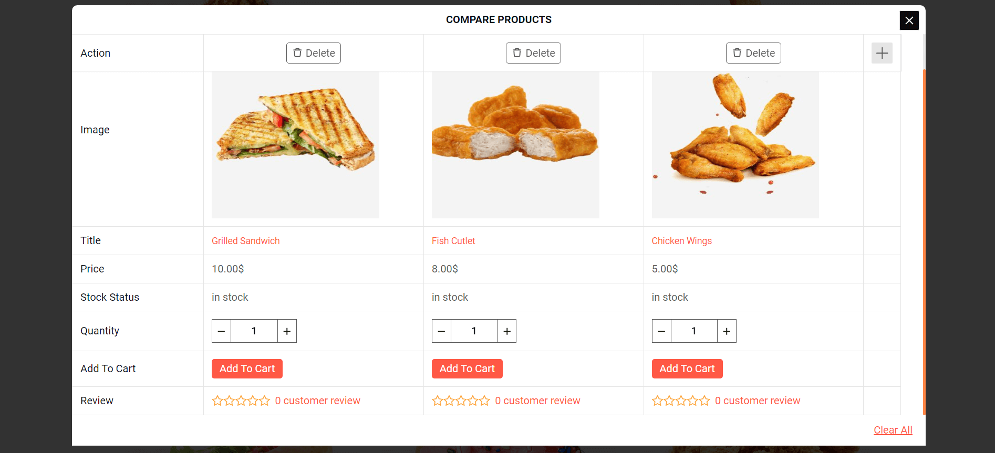Open the Chicken Wings title link
995x453 pixels.
681,241
